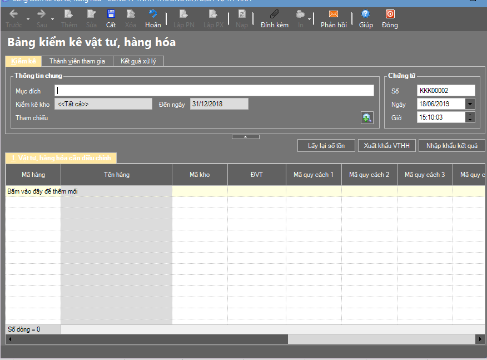Click the Thêm (add) toolbar icon
The height and width of the screenshot is (360, 487).
68,14
